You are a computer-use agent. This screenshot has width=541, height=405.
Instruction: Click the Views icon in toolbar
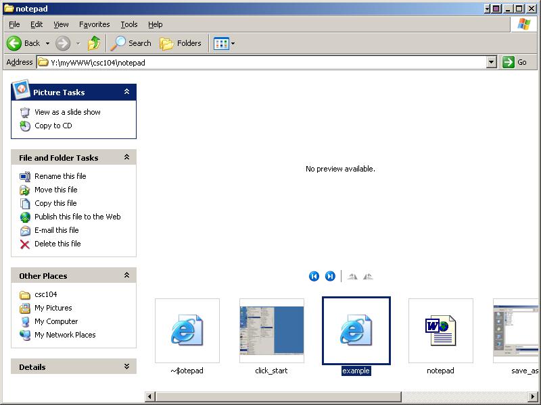click(221, 43)
